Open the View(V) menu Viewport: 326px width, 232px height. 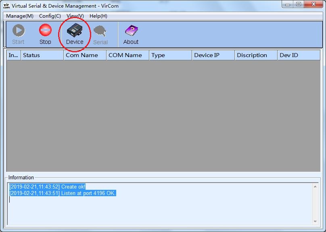[x=75, y=16]
